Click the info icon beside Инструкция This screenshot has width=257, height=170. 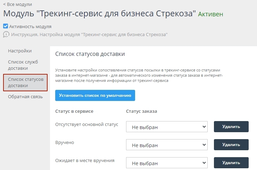point(6,35)
